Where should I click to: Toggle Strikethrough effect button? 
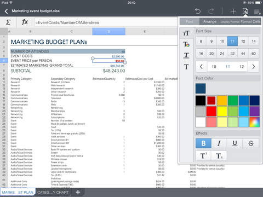click(x=251, y=143)
